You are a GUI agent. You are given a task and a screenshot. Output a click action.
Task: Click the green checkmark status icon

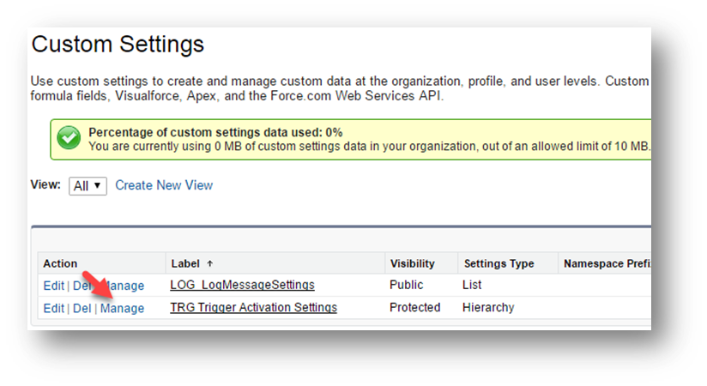pyautogui.click(x=69, y=139)
